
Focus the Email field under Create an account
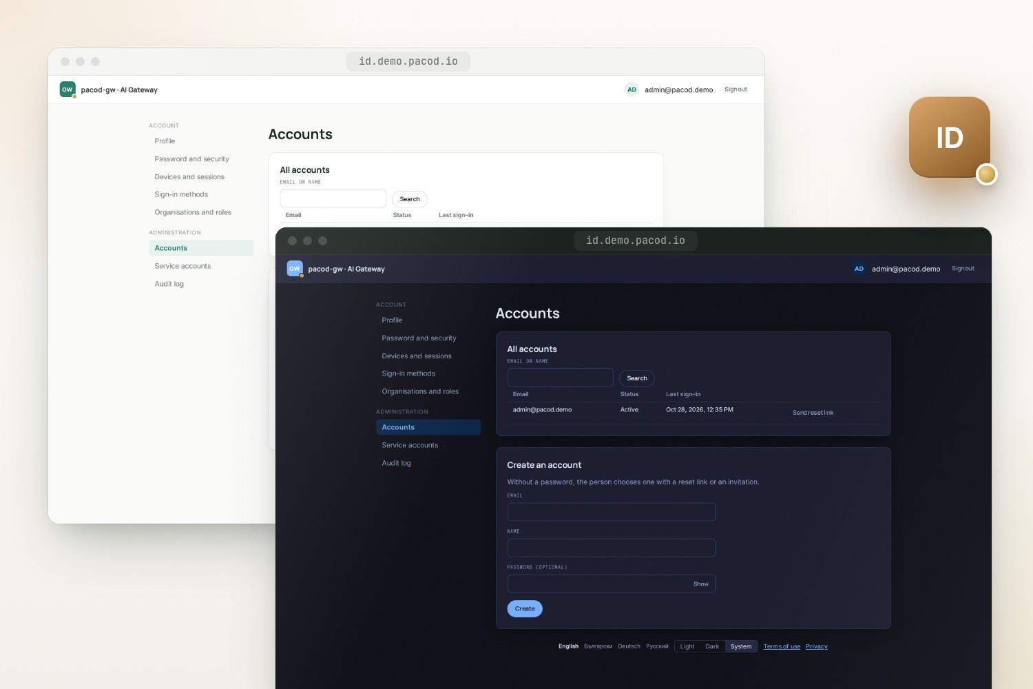pyautogui.click(x=612, y=512)
